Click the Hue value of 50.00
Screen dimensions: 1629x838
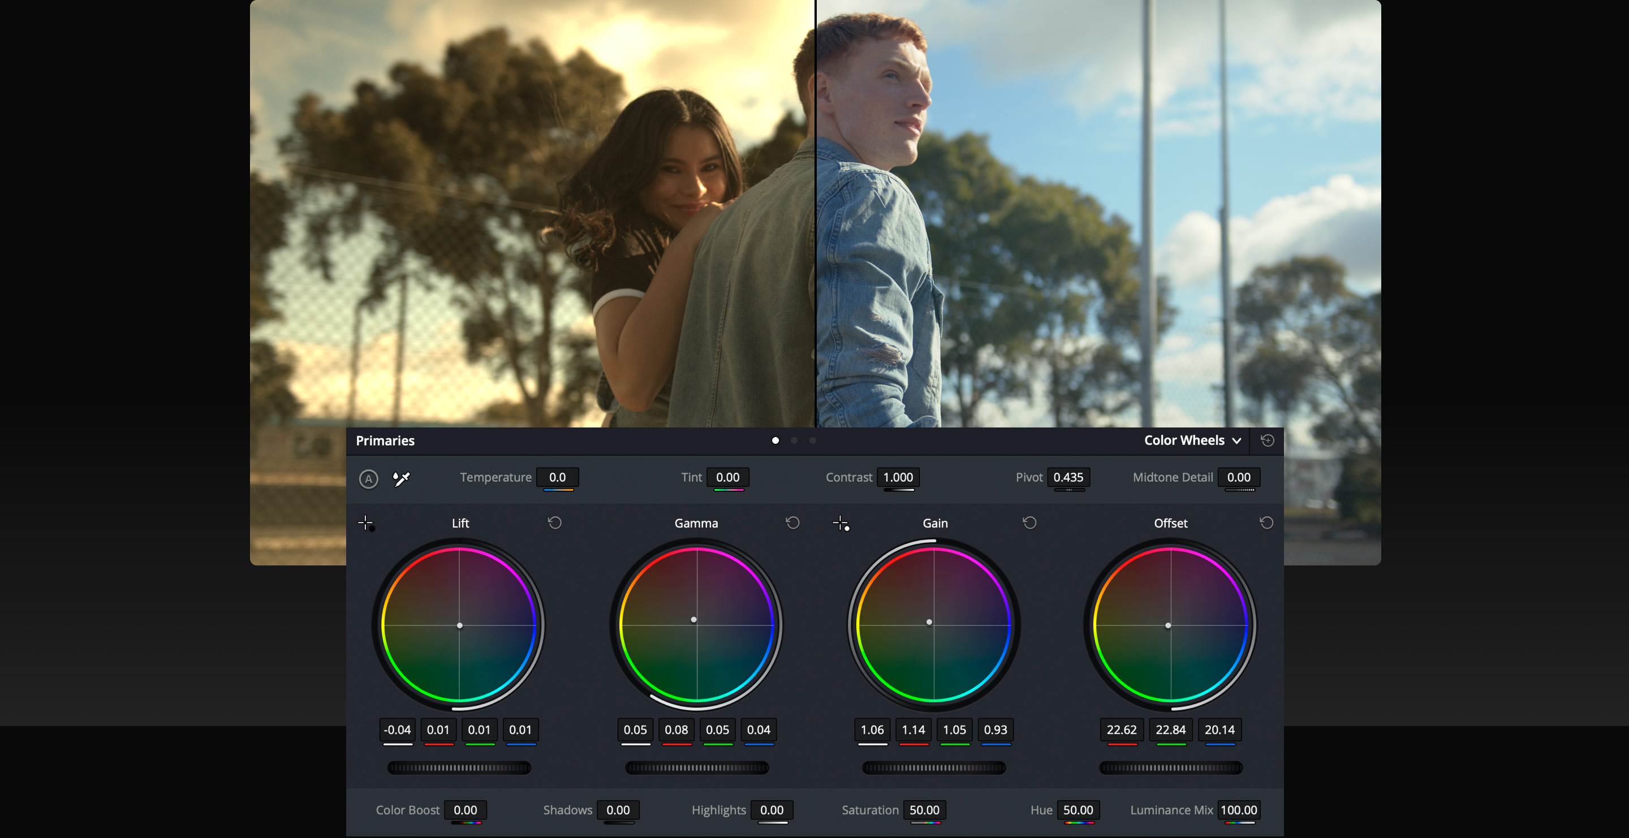[1078, 810]
